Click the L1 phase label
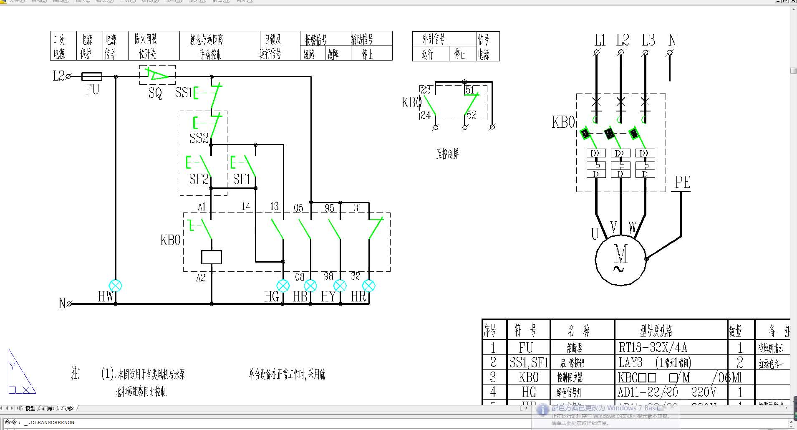 coord(600,40)
